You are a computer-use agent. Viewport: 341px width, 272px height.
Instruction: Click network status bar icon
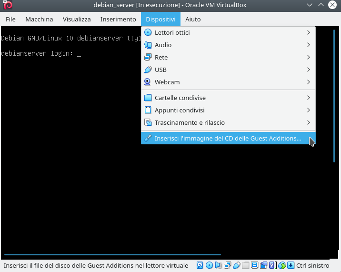[x=228, y=265]
